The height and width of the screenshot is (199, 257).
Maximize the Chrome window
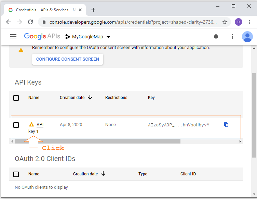pos(233,6)
